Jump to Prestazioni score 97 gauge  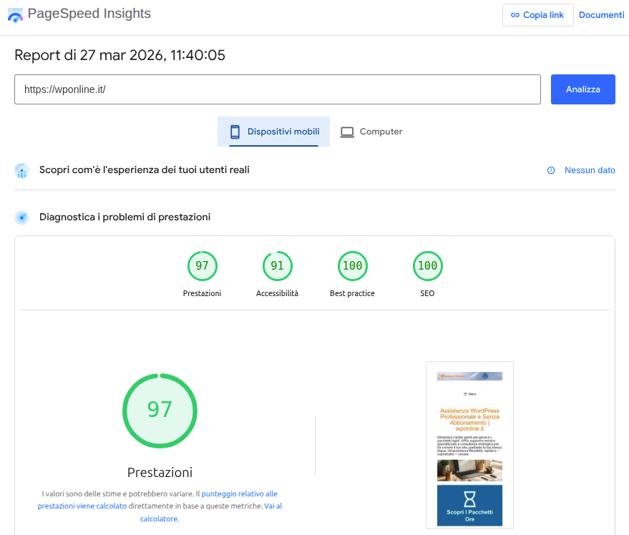point(202,267)
